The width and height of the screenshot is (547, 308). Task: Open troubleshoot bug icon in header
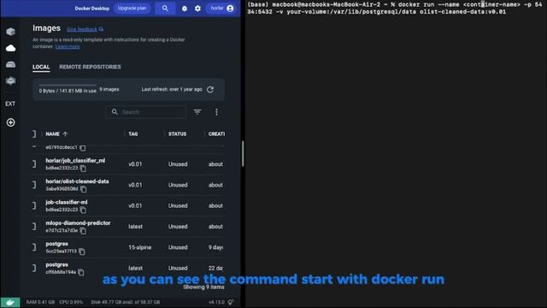185,9
